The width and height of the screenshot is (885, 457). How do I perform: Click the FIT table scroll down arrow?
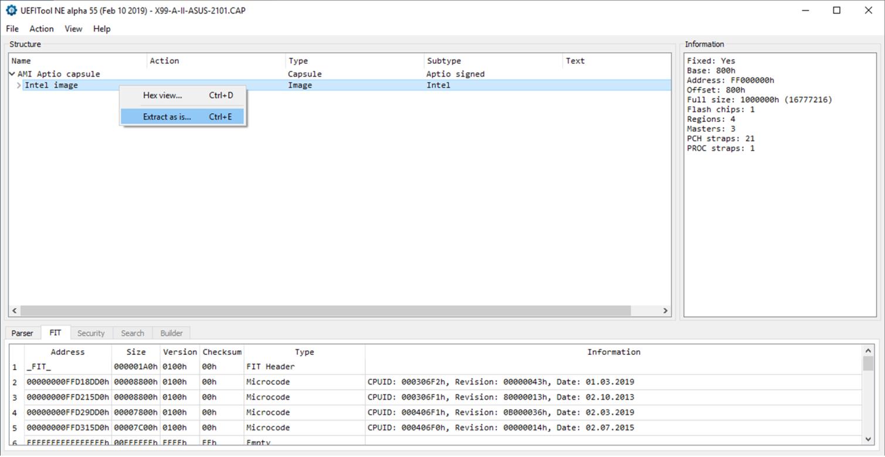(868, 439)
